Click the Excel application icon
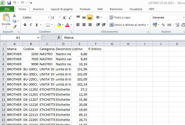This screenshot has width=185, height=125. pos(2,3)
